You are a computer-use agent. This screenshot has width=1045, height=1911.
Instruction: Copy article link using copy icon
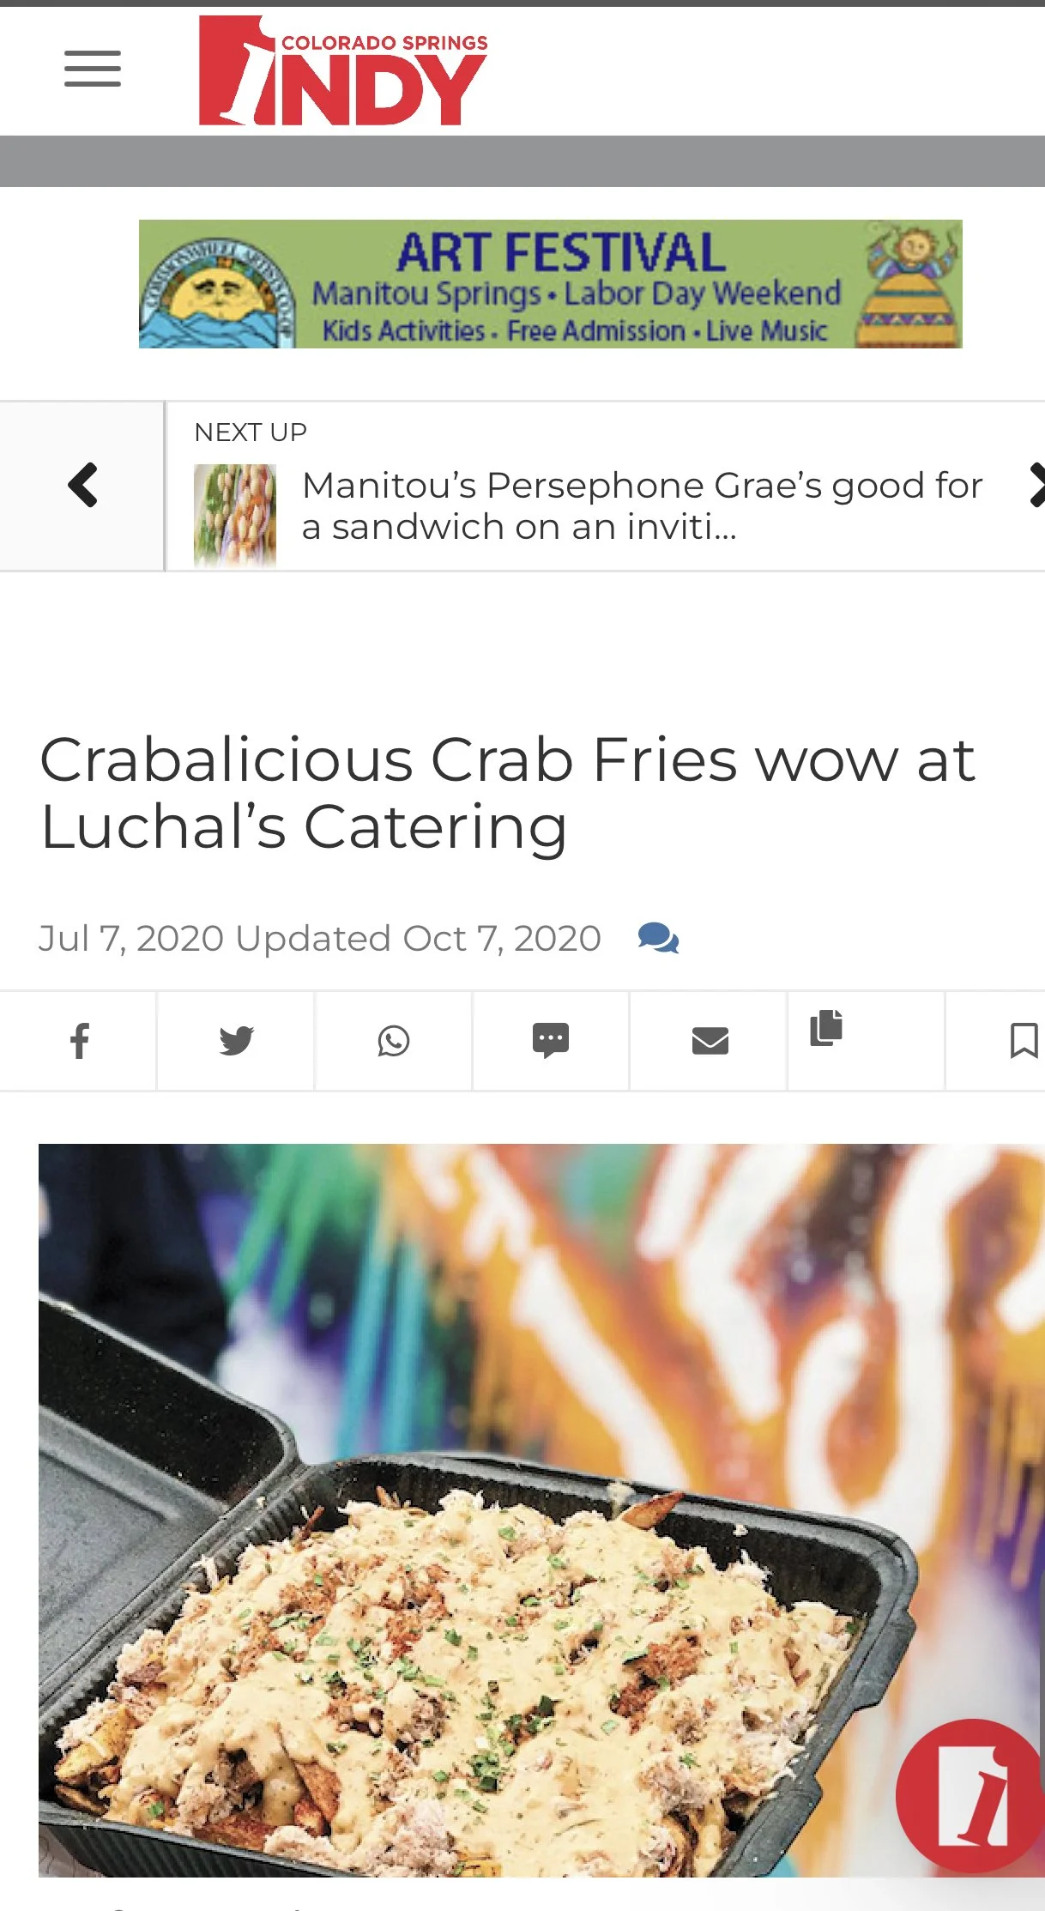click(826, 1028)
